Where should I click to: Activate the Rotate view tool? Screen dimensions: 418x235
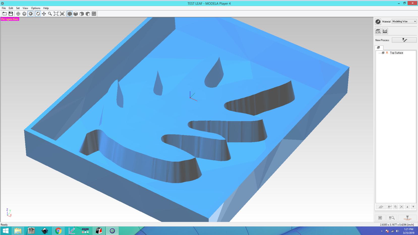(x=38, y=14)
